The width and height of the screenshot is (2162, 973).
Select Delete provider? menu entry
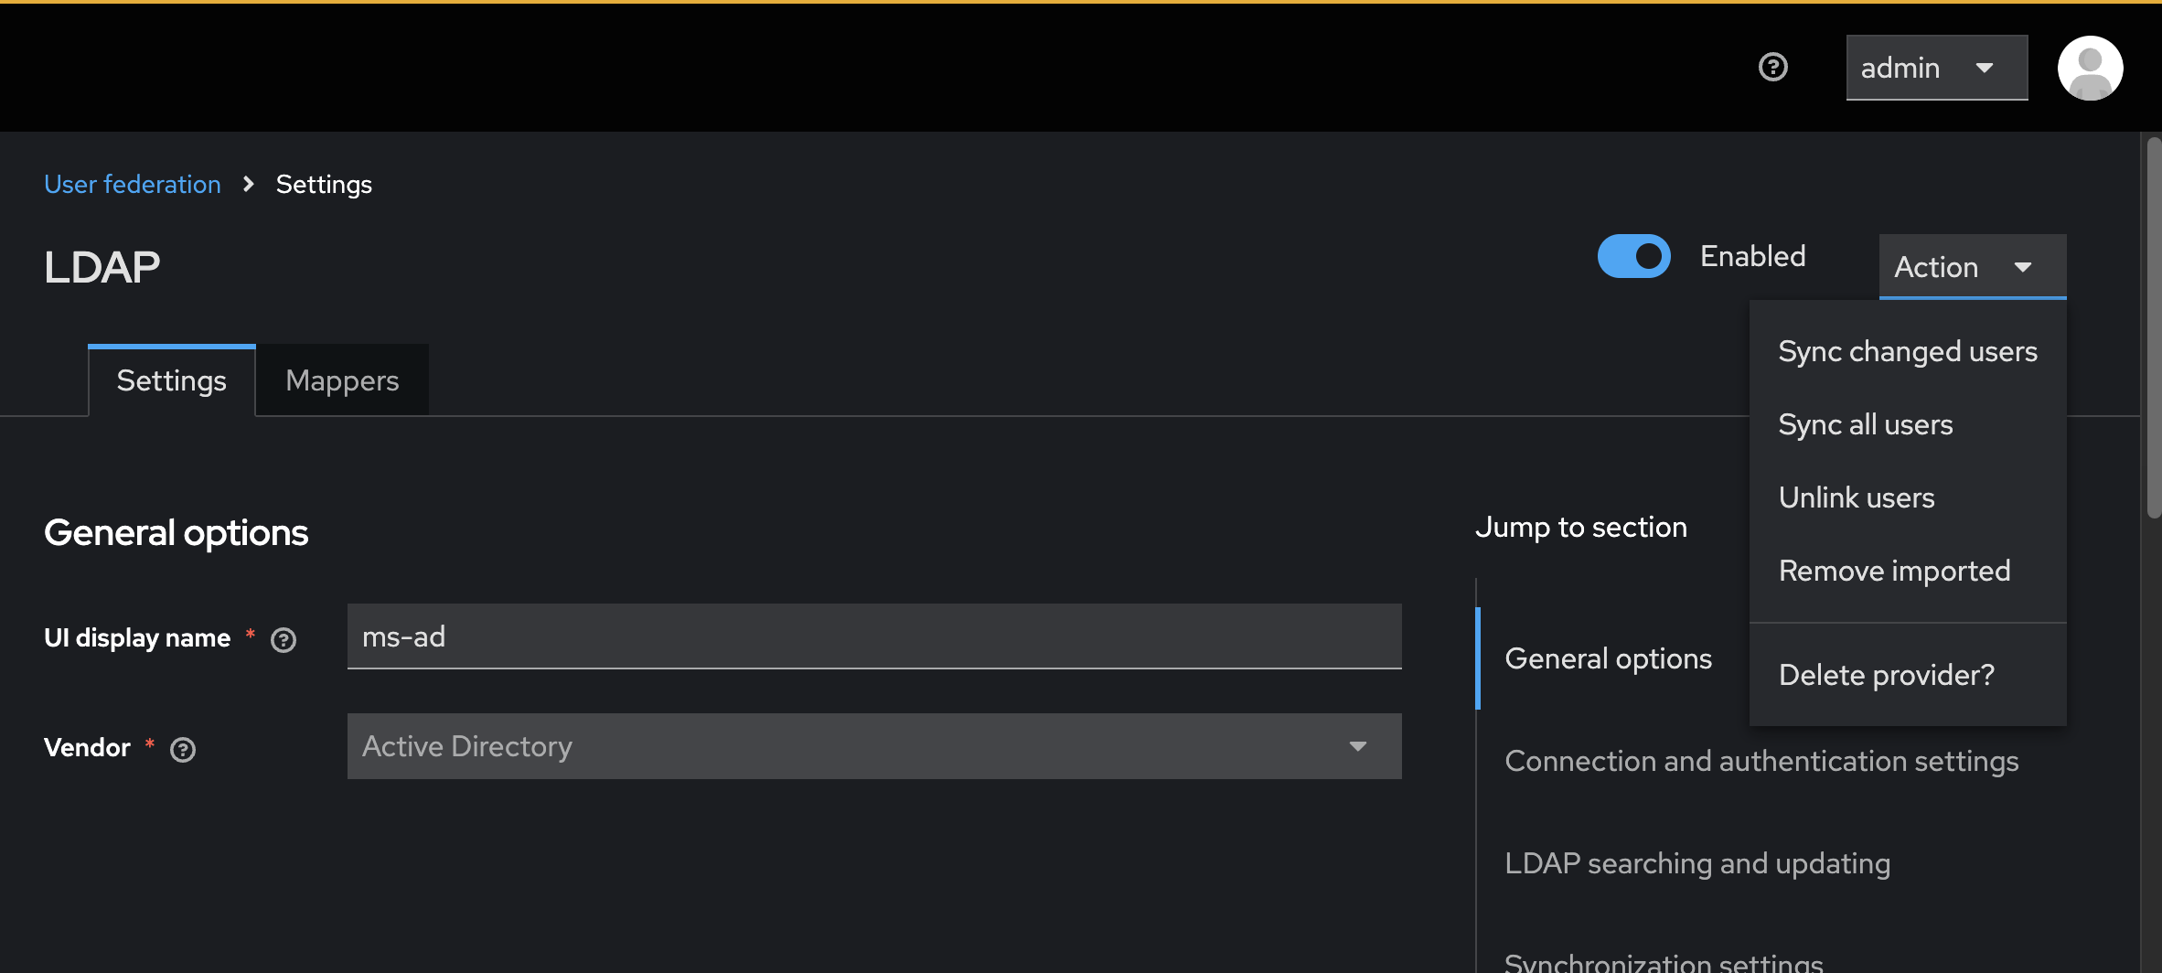click(x=1886, y=675)
